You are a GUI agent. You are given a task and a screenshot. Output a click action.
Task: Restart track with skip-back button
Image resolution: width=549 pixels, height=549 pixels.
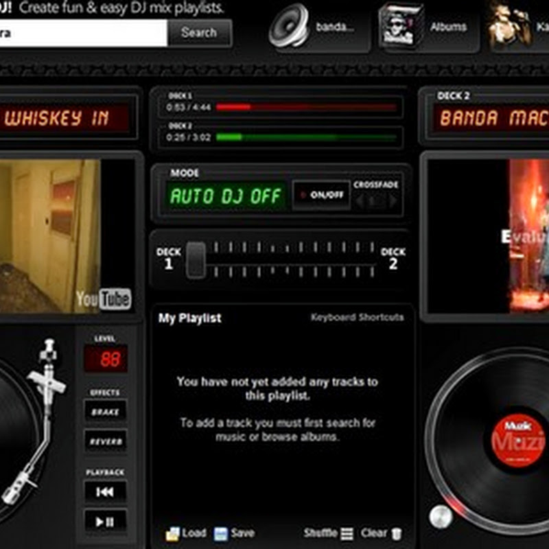105,492
